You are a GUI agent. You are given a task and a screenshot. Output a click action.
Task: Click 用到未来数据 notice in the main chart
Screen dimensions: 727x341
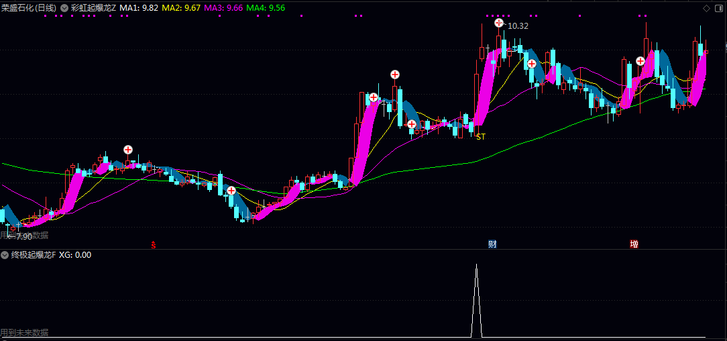24,235
